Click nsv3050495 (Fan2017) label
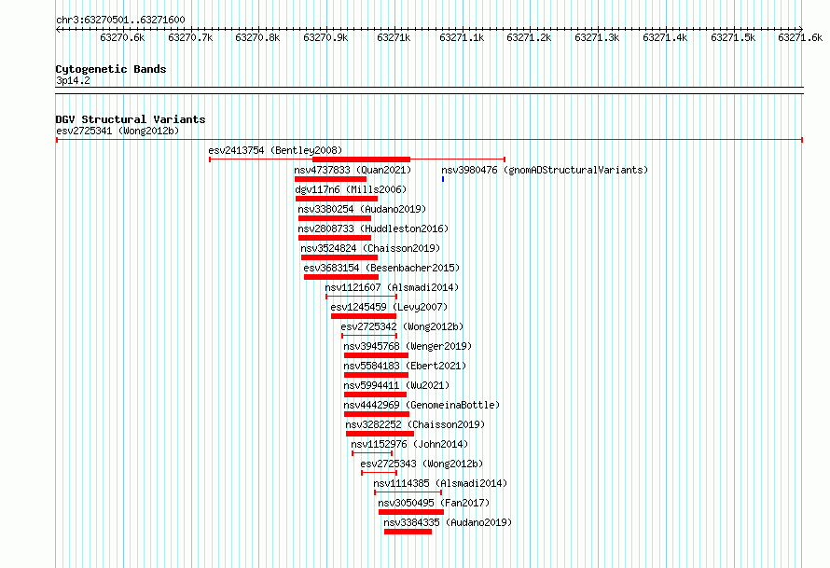The image size is (830, 568). [434, 503]
